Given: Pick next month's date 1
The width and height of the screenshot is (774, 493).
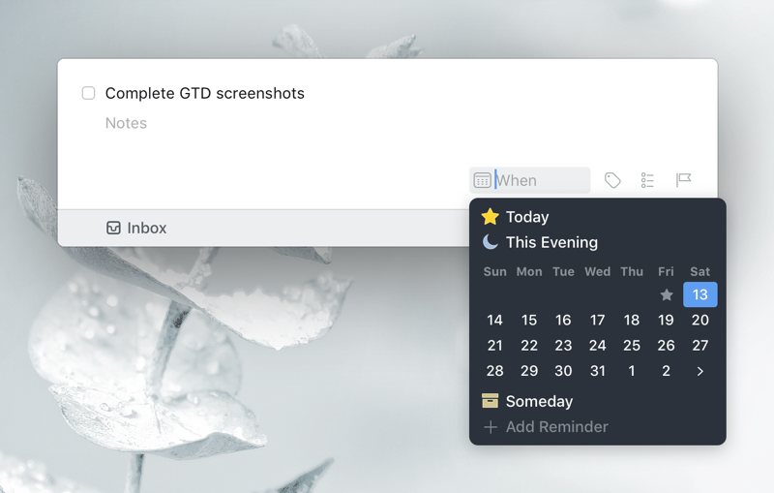Looking at the screenshot, I should [x=632, y=371].
